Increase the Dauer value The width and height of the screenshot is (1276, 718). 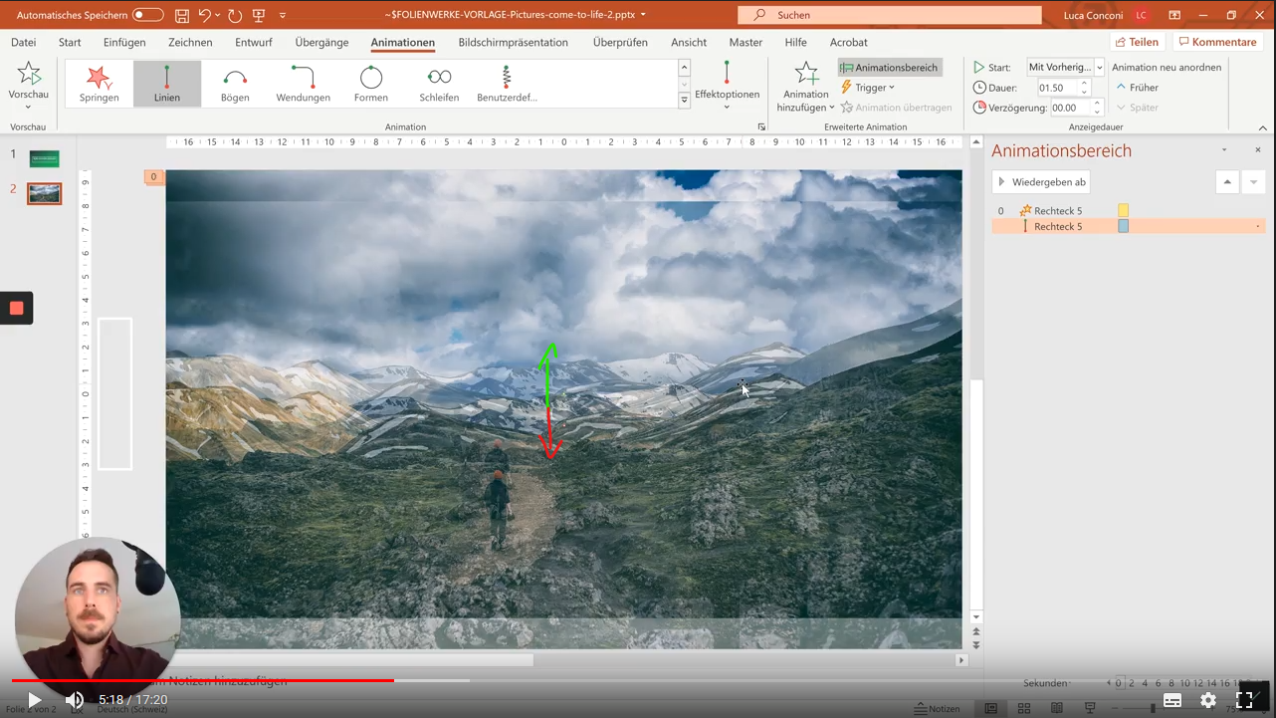[x=1085, y=84]
